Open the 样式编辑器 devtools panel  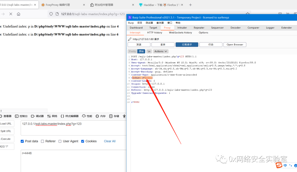(x=70, y=116)
